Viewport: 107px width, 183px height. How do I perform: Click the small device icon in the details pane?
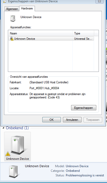coord(13,172)
